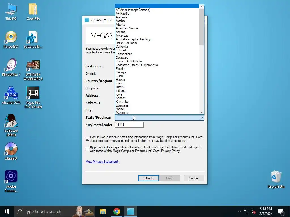Open the View Privacy Statement link

pos(102,162)
